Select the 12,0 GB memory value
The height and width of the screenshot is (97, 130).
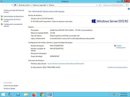[52, 33]
